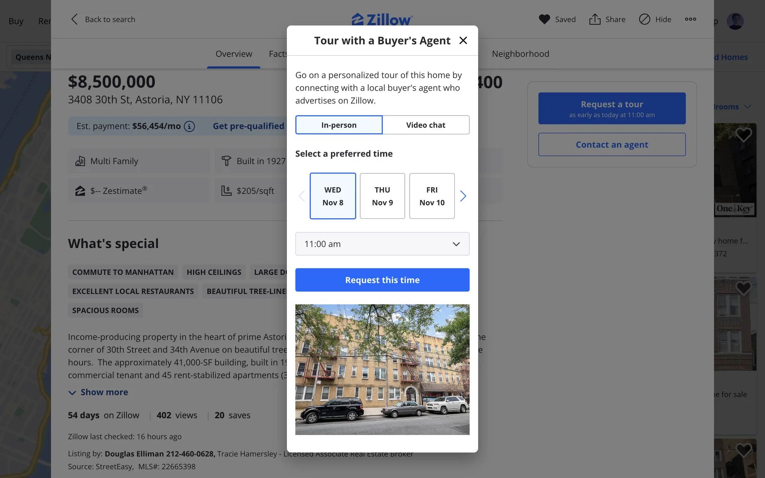Click the Hide circle-slash icon
Image resolution: width=765 pixels, height=478 pixels.
[644, 19]
